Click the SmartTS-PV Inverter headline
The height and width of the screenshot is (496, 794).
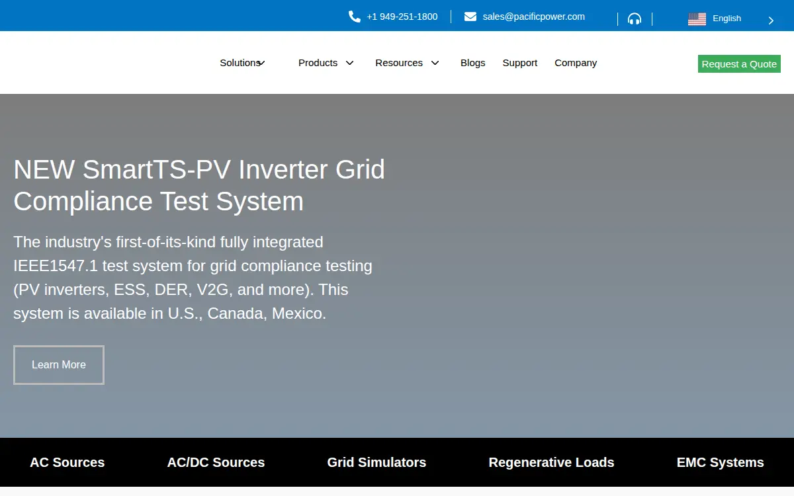pos(199,185)
